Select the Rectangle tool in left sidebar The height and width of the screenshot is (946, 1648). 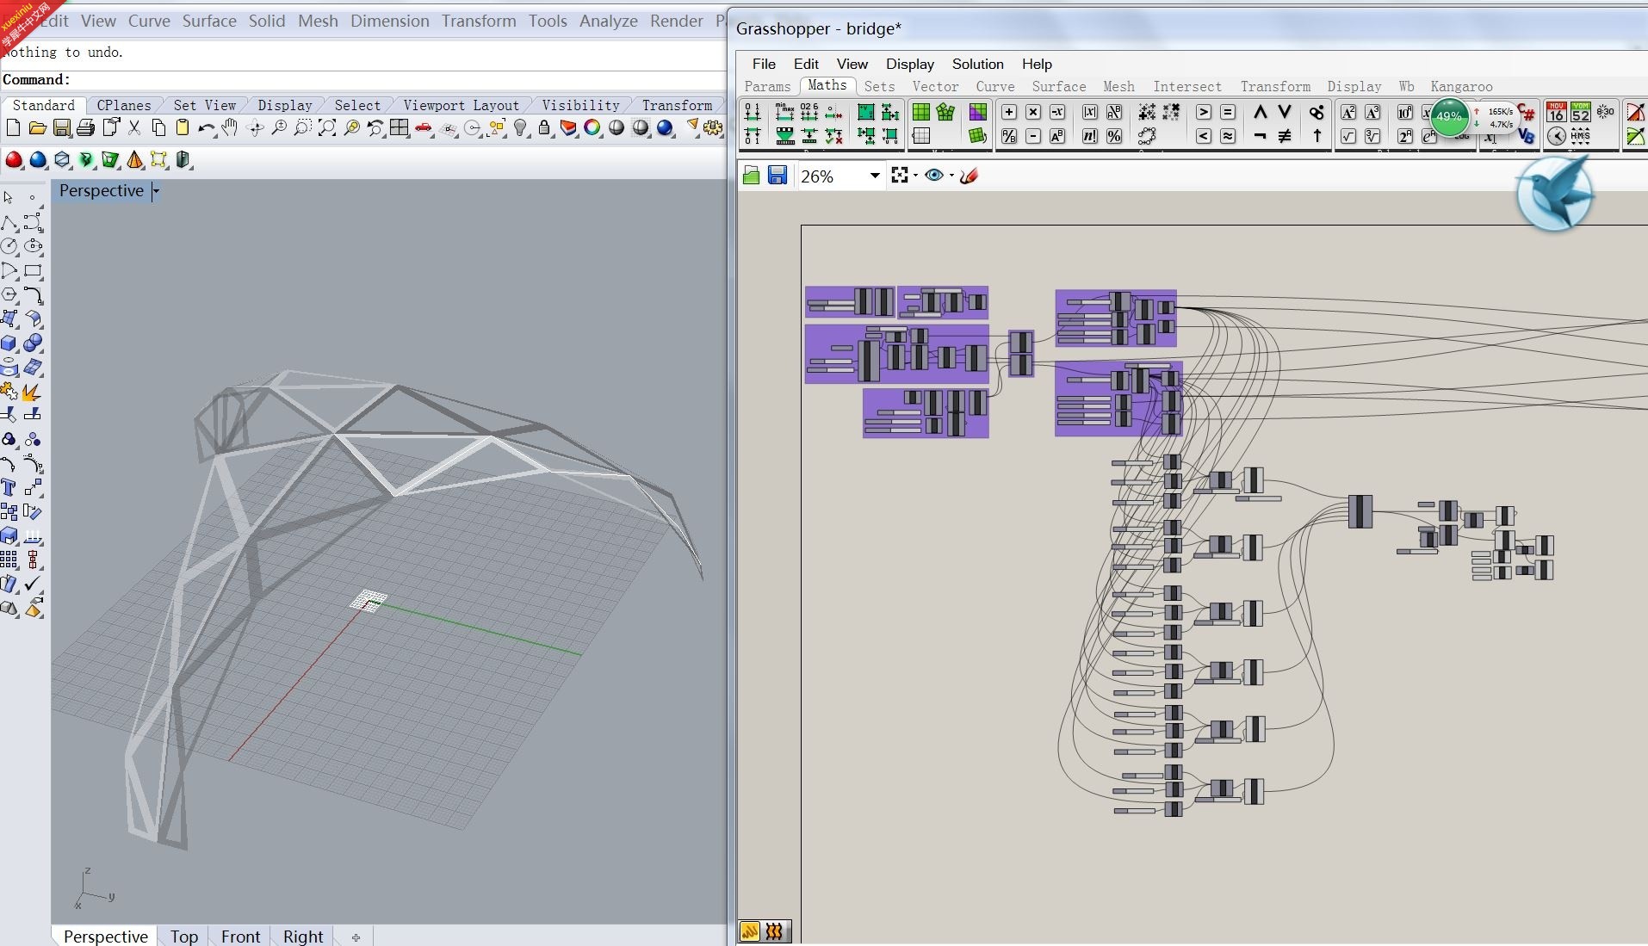tap(33, 270)
